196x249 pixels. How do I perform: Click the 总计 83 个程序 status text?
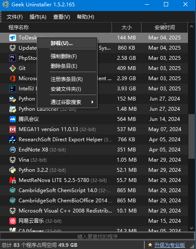tap(40, 245)
